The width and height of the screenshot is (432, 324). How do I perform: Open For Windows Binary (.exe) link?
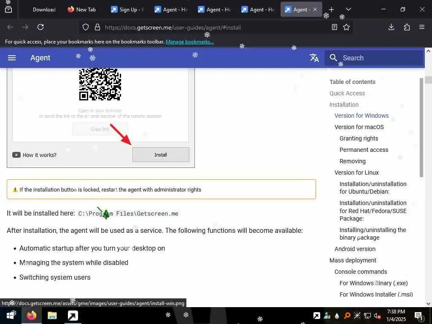click(x=374, y=283)
